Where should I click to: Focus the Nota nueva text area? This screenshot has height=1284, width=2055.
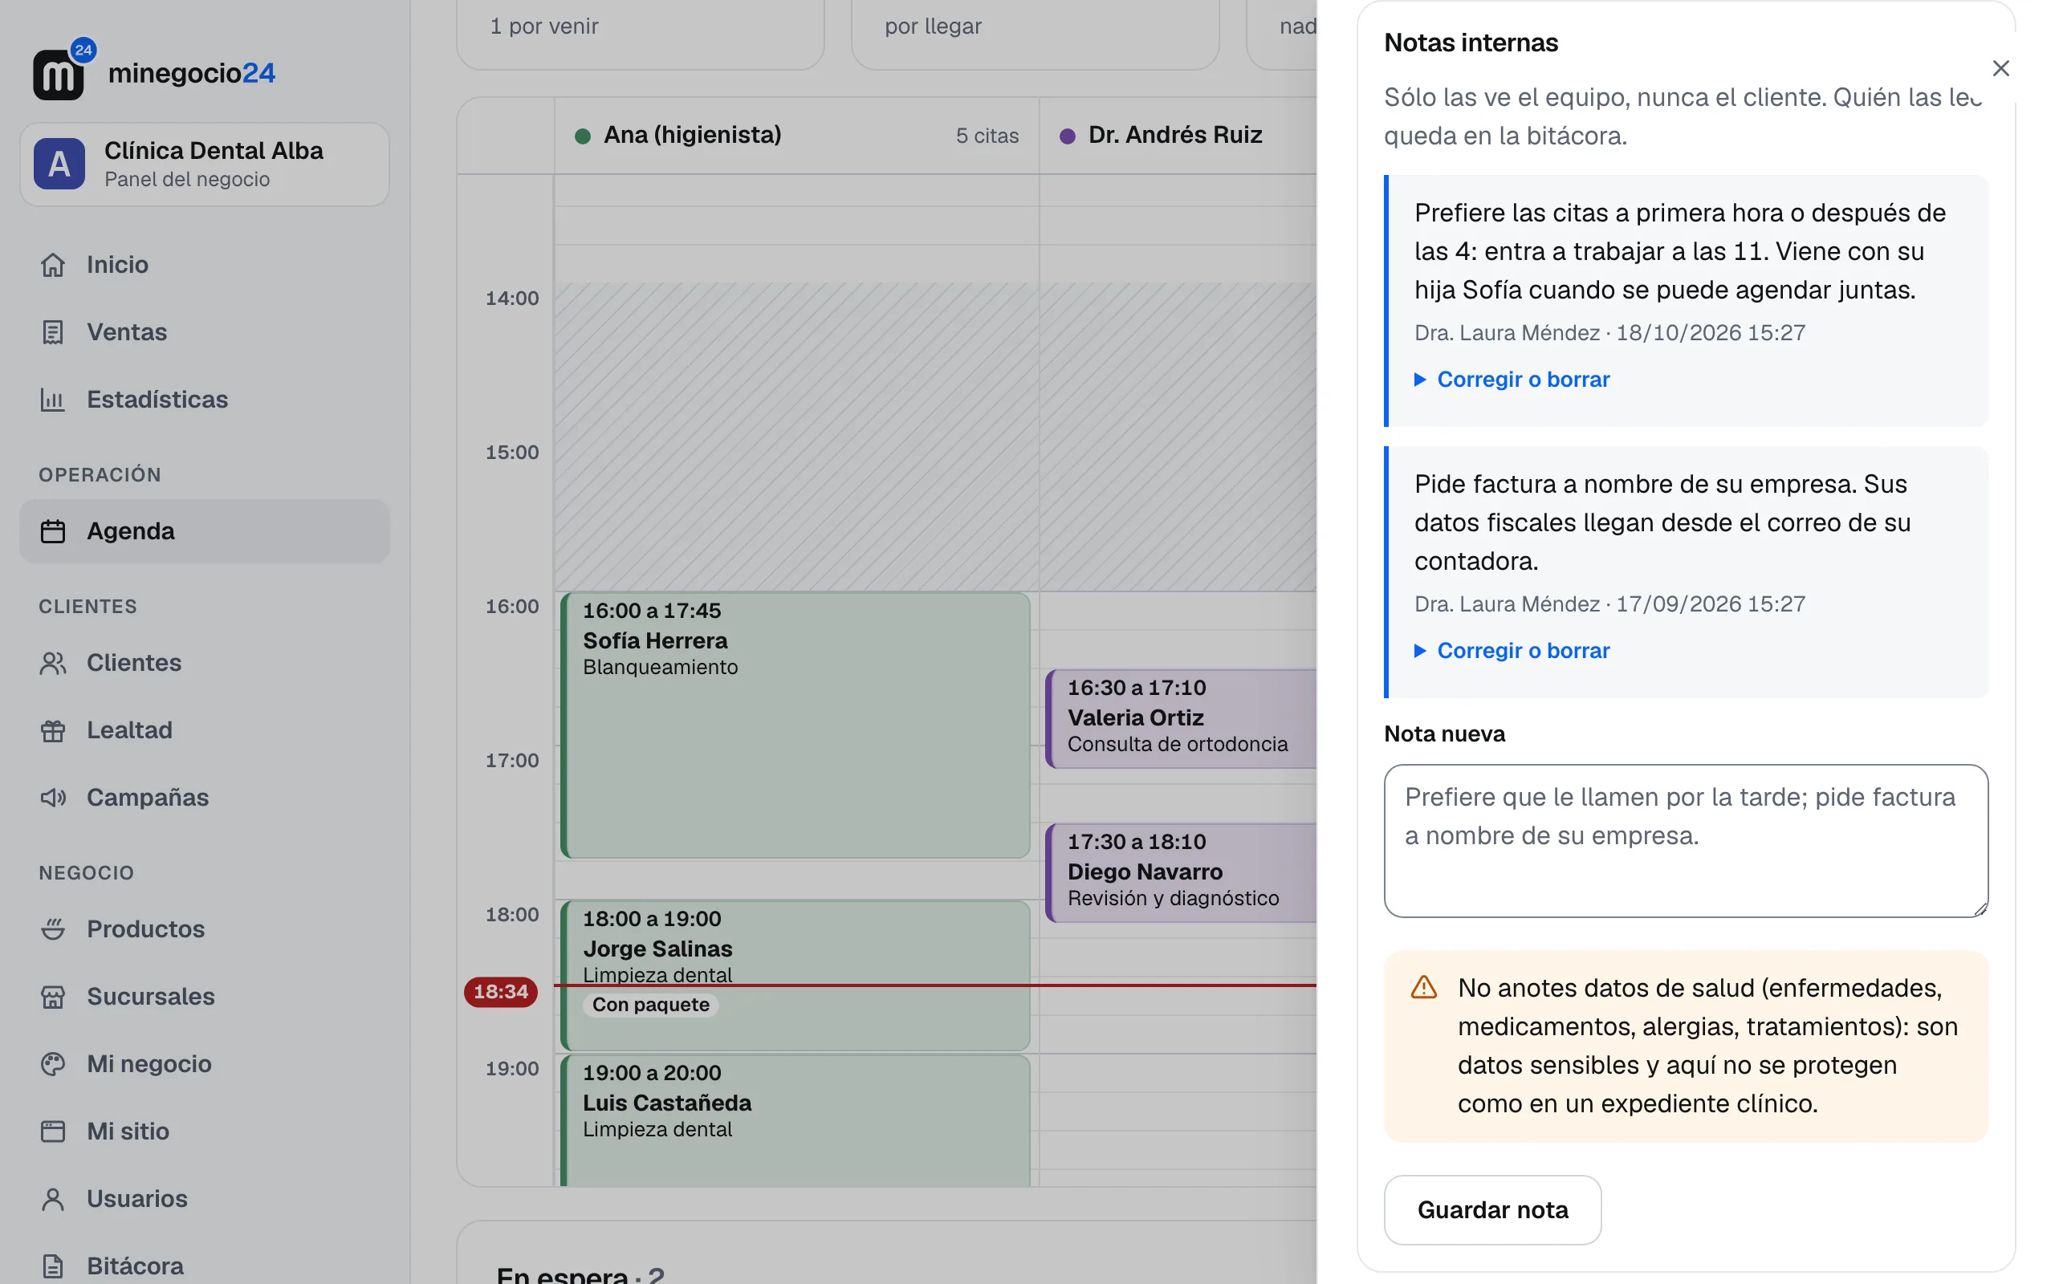point(1686,841)
